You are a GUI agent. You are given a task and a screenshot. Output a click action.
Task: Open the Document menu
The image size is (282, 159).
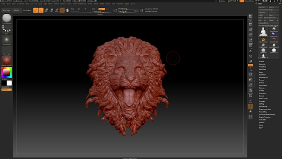[x=20, y=4]
